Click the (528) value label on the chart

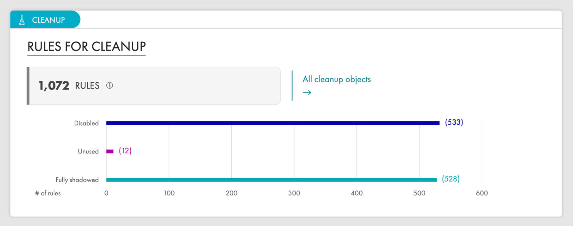click(x=450, y=179)
